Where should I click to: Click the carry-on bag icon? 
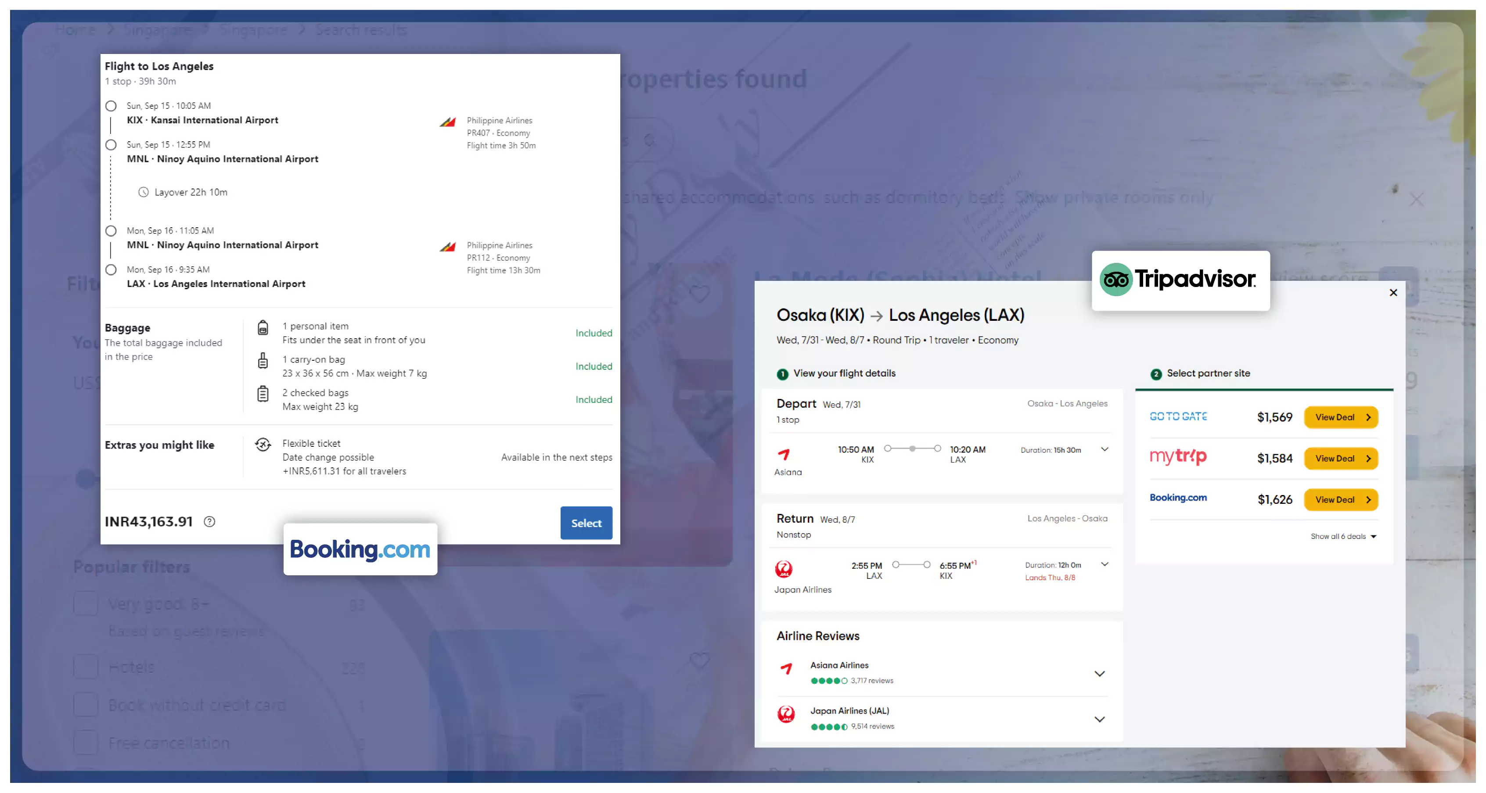(263, 360)
